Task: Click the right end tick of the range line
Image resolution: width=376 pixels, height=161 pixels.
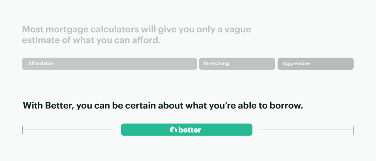Action: (354, 130)
